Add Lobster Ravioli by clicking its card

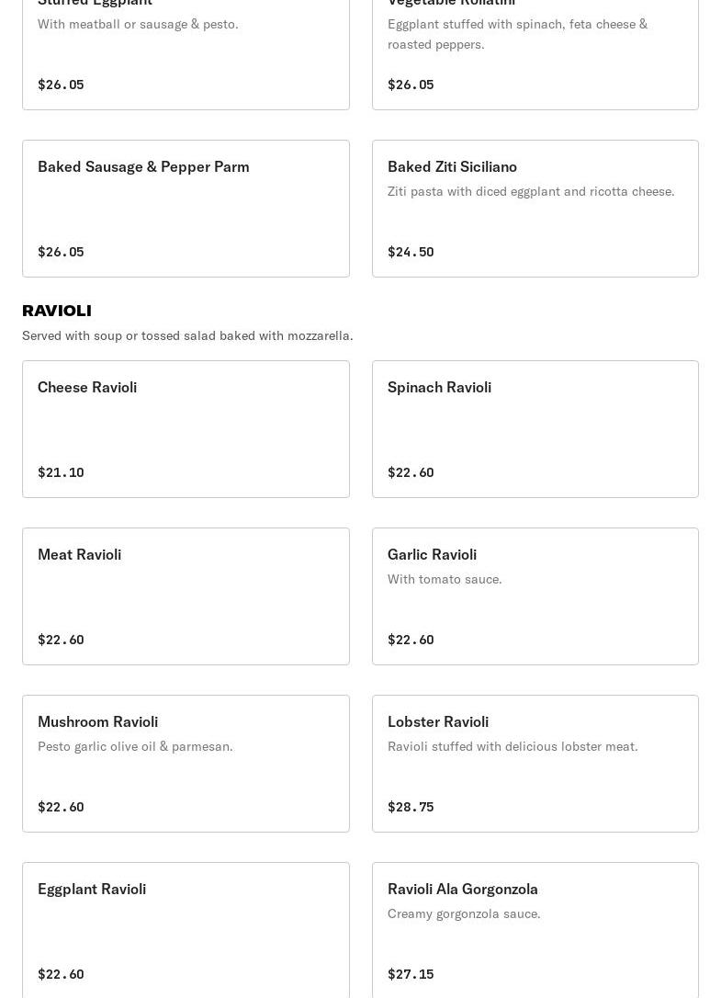(x=535, y=763)
